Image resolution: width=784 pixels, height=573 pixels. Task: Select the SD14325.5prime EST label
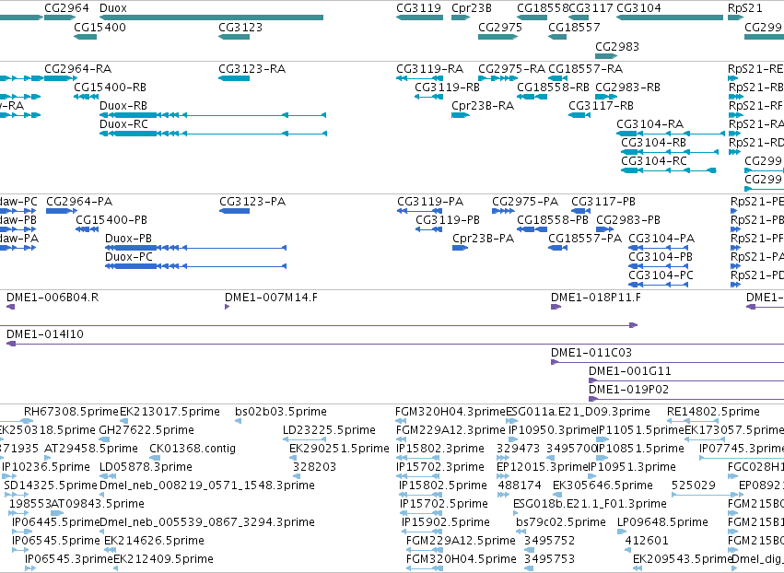tap(51, 485)
